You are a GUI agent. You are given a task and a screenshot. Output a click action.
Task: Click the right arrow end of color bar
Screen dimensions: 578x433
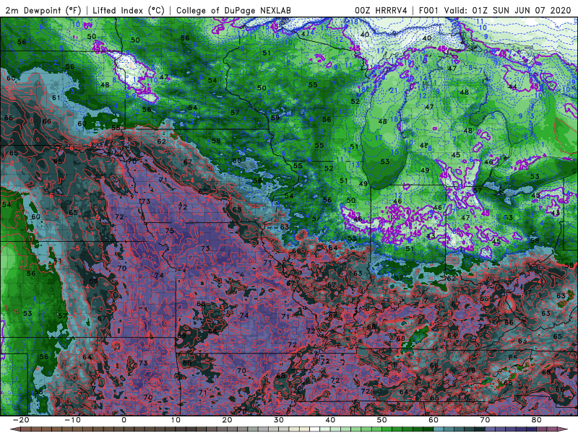[563, 429]
